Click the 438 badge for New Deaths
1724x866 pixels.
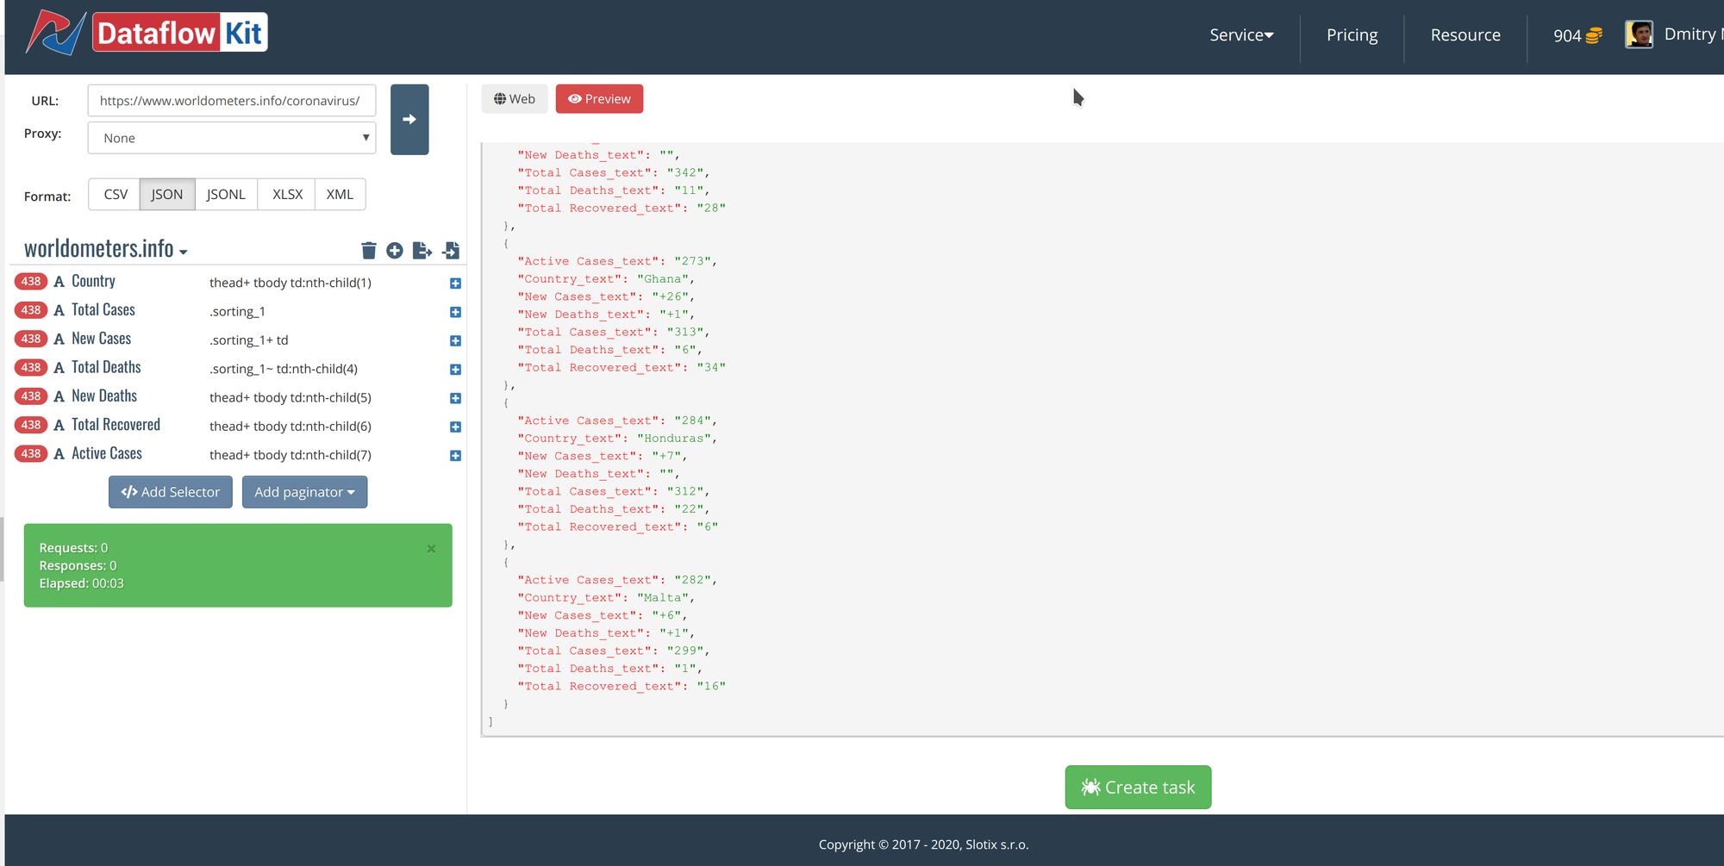(x=31, y=396)
